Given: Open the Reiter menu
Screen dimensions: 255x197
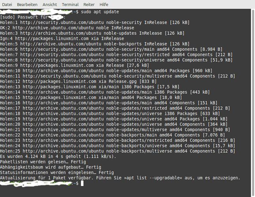Looking at the screenshot, I should pos(89,5).
